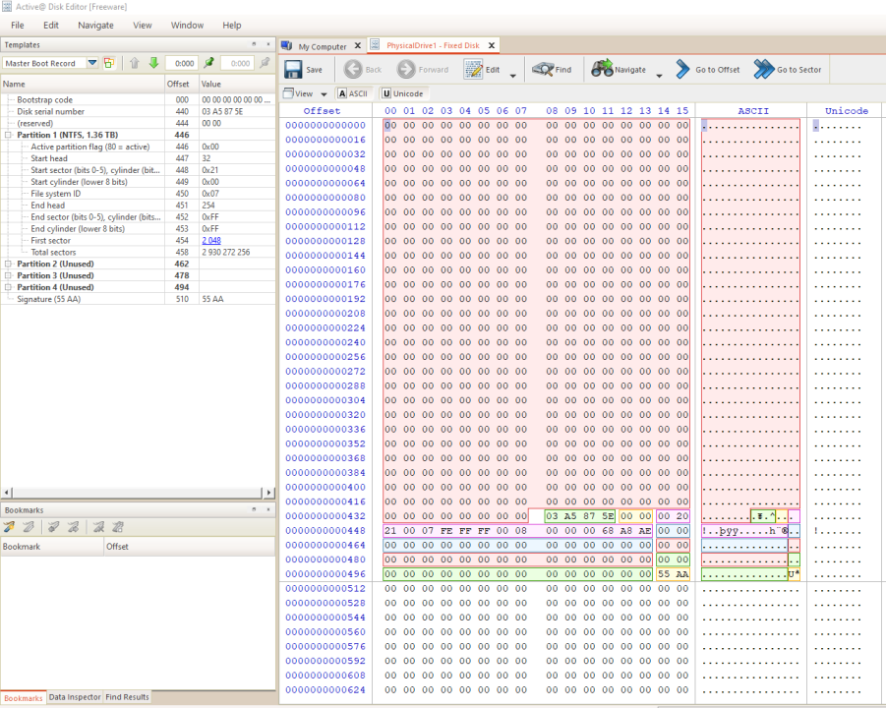
Task: Click the Save disk icon
Action: coord(294,70)
